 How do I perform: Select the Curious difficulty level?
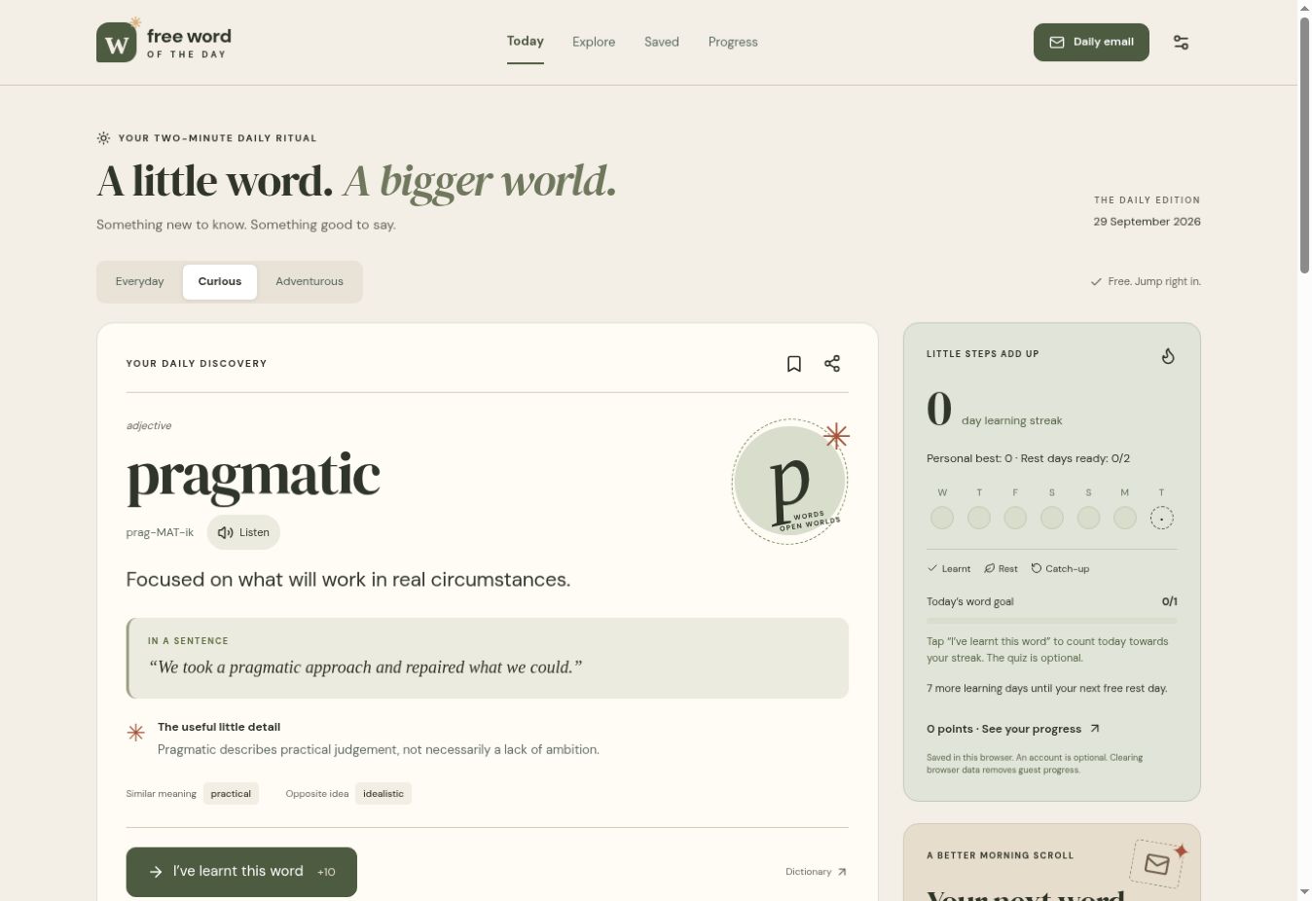(x=220, y=282)
